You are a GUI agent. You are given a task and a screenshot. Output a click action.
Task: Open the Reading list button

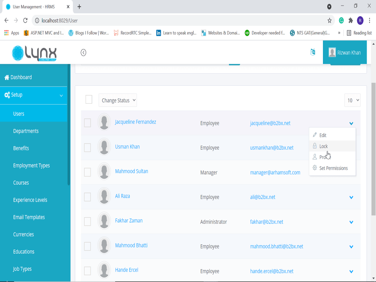click(x=359, y=33)
